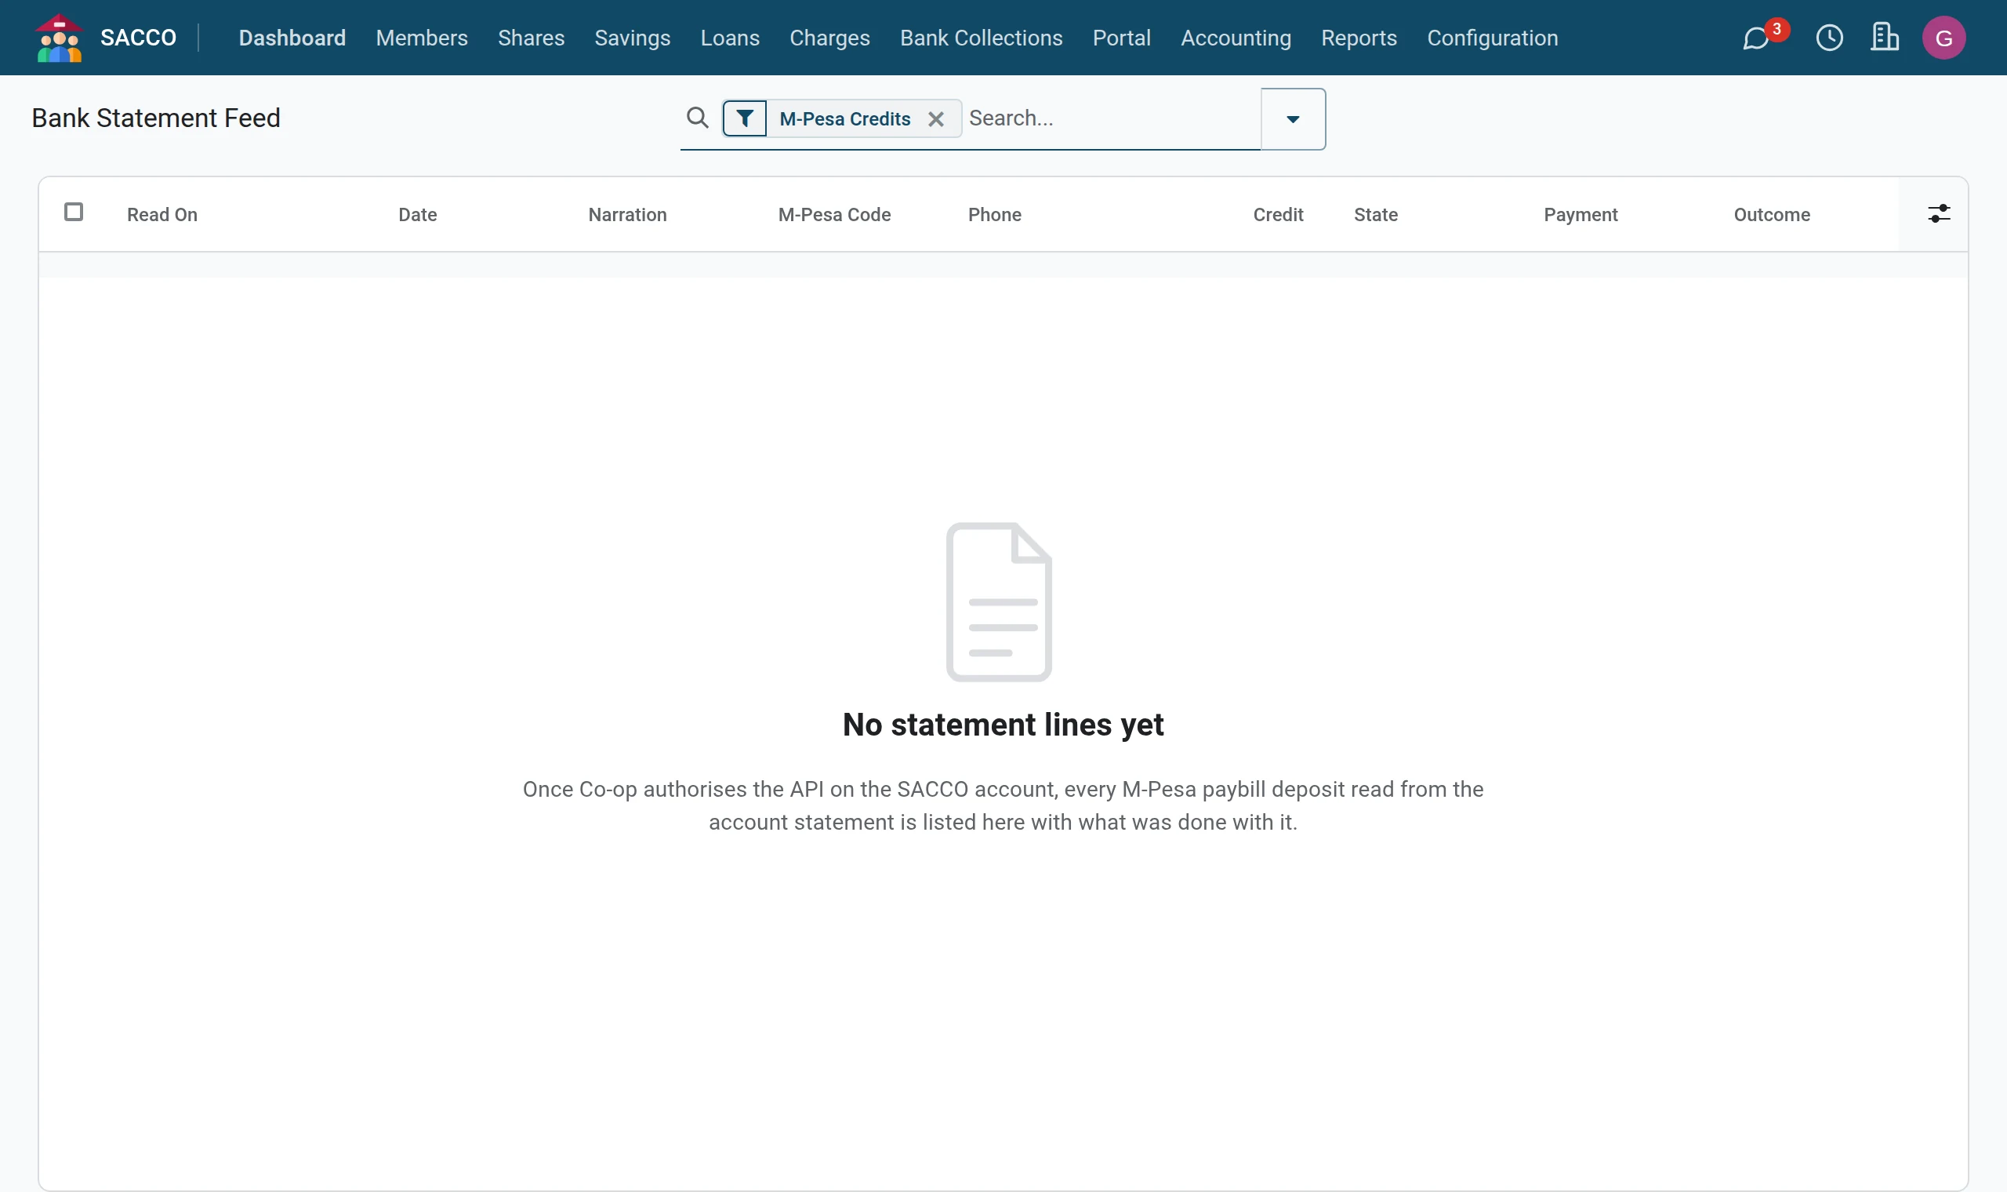Viewport: 2007px width, 1192px height.
Task: Open the Reports menu
Action: click(1359, 38)
